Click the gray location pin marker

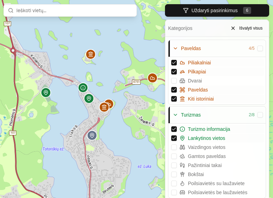pos(92,135)
